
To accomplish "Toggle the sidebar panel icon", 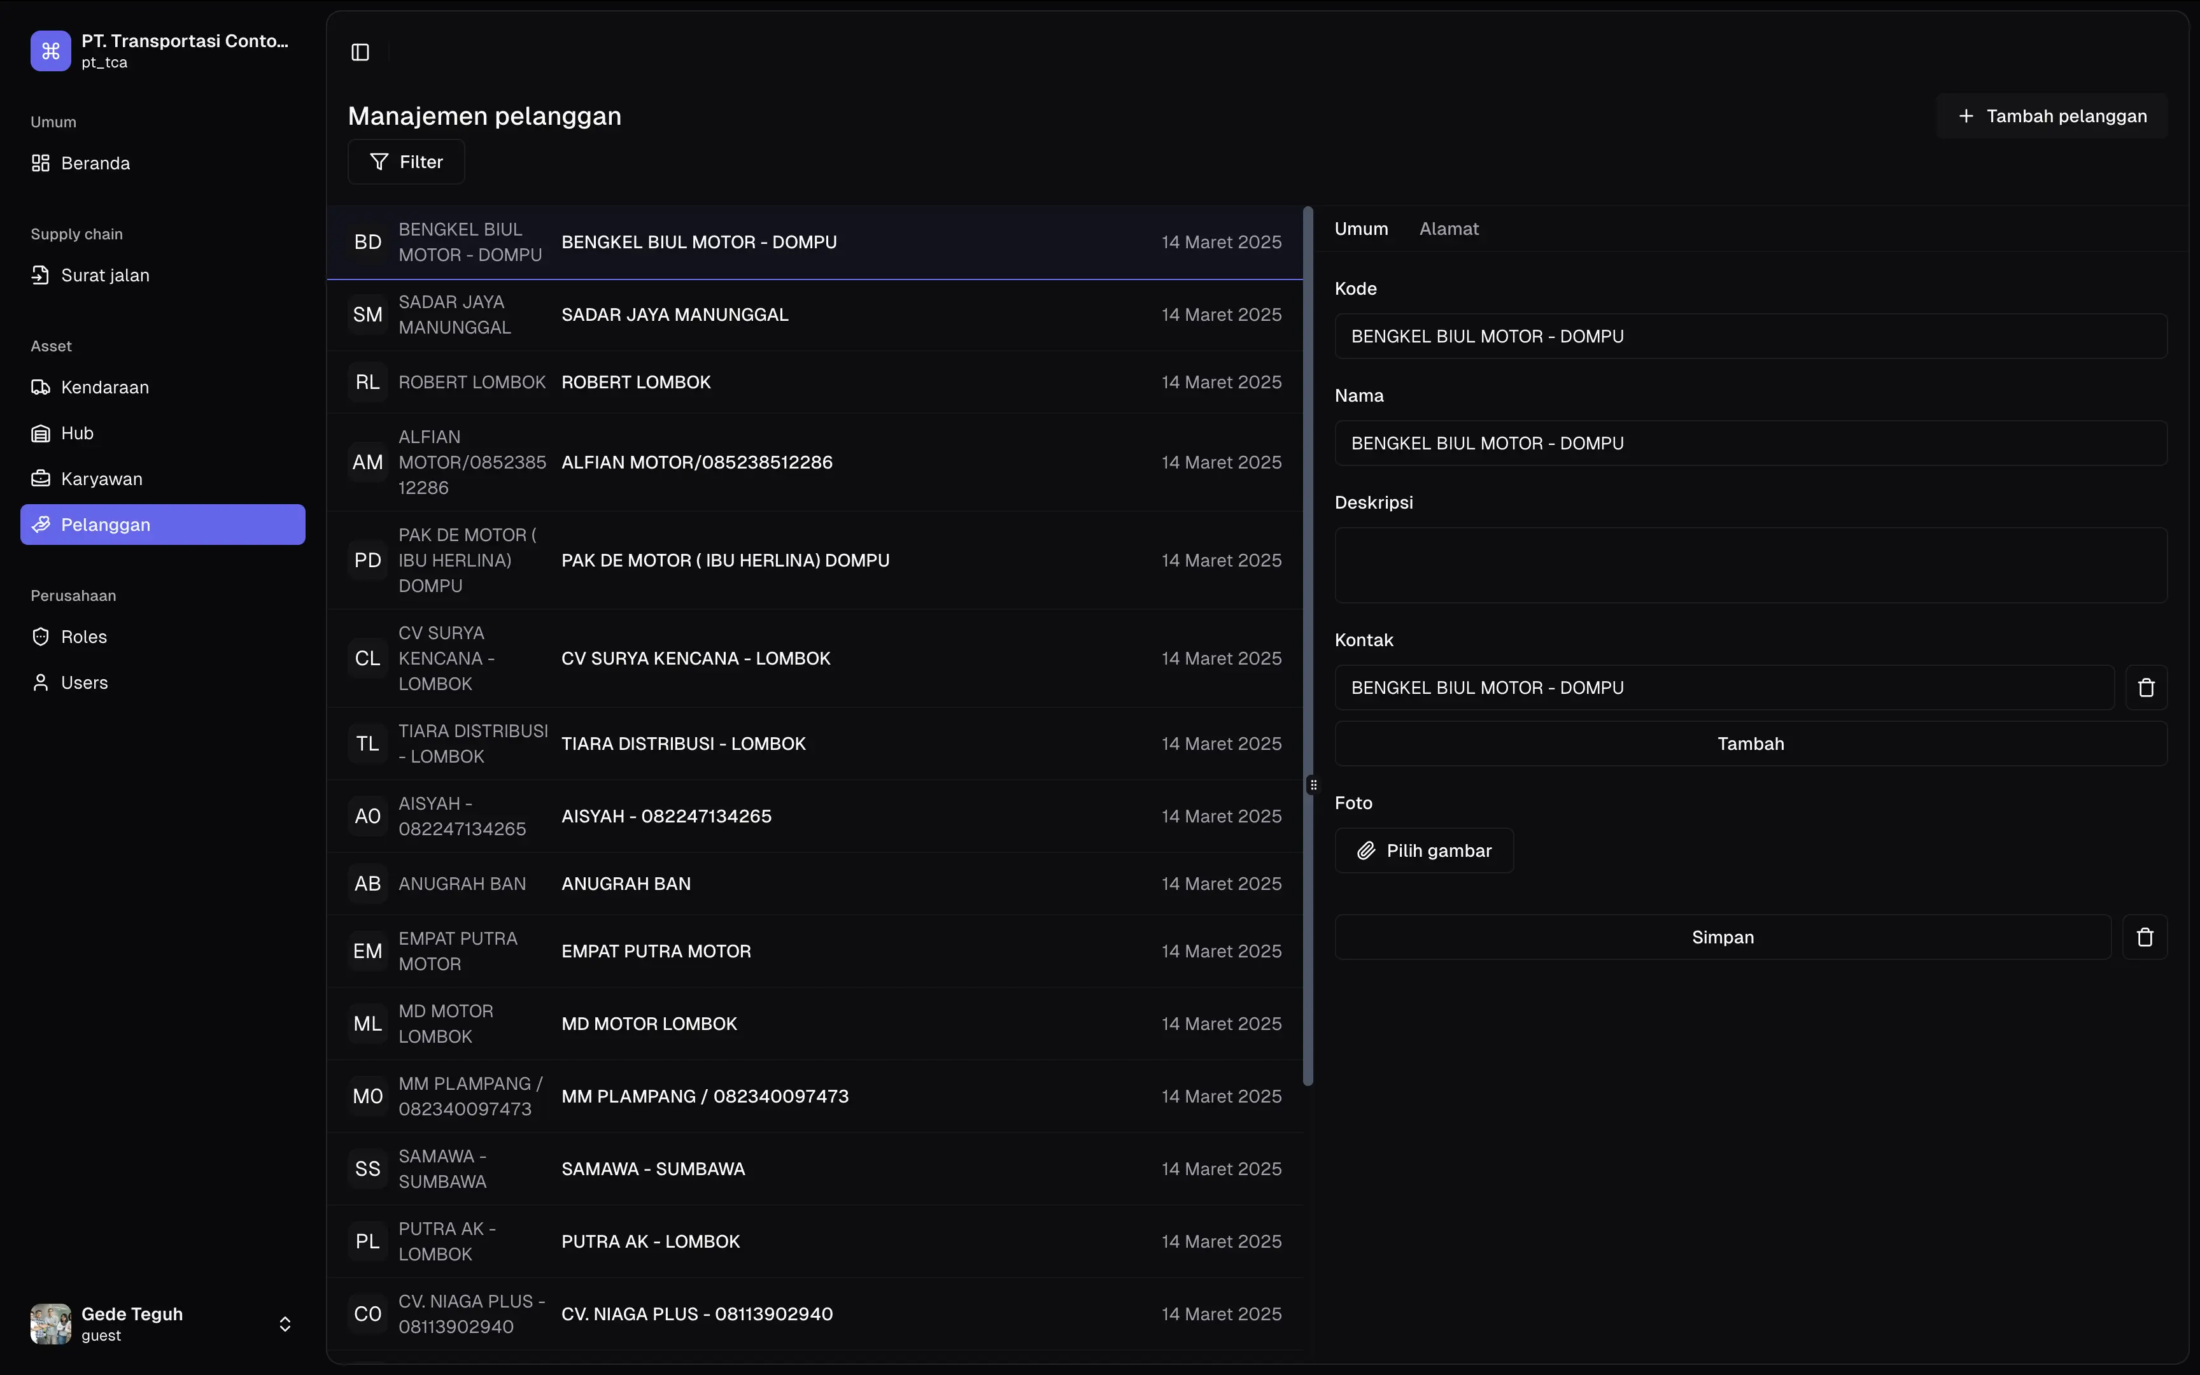I will (x=360, y=52).
